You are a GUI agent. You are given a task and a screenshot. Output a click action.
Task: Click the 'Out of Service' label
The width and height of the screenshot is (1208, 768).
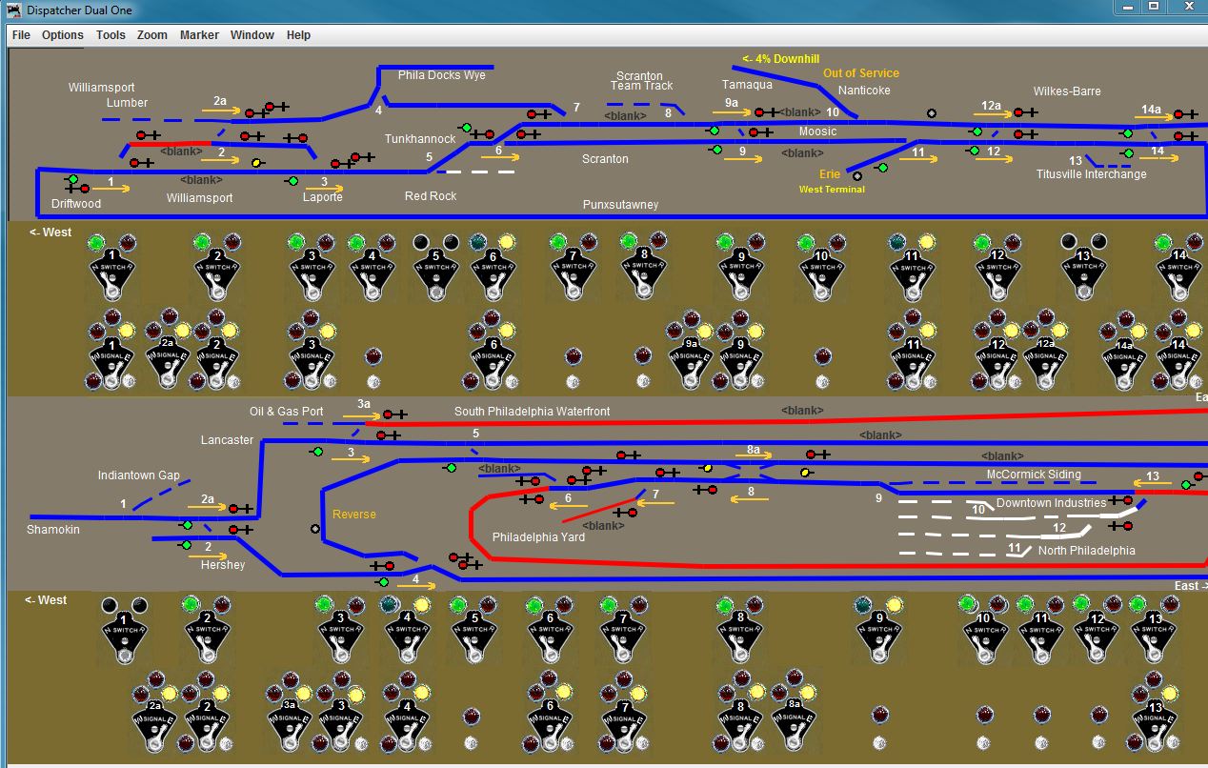coord(861,73)
